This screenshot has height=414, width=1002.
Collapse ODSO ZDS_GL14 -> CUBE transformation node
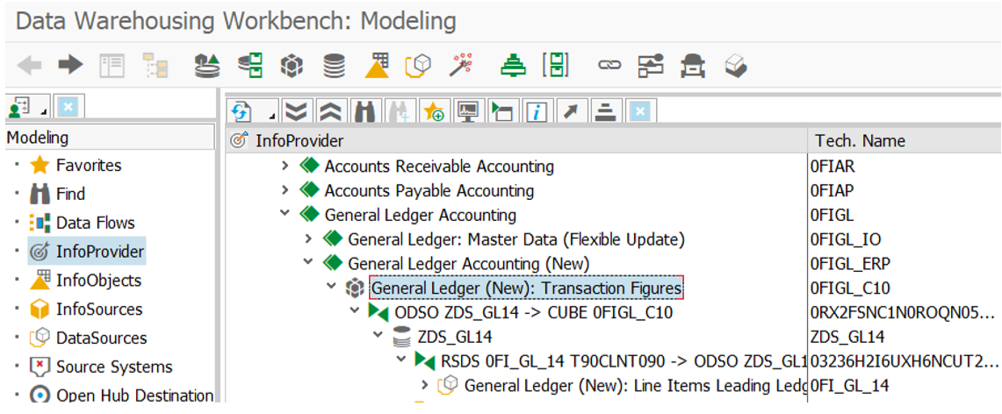pyautogui.click(x=355, y=310)
